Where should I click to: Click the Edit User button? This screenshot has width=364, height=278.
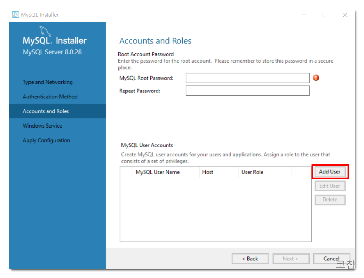pyautogui.click(x=330, y=186)
